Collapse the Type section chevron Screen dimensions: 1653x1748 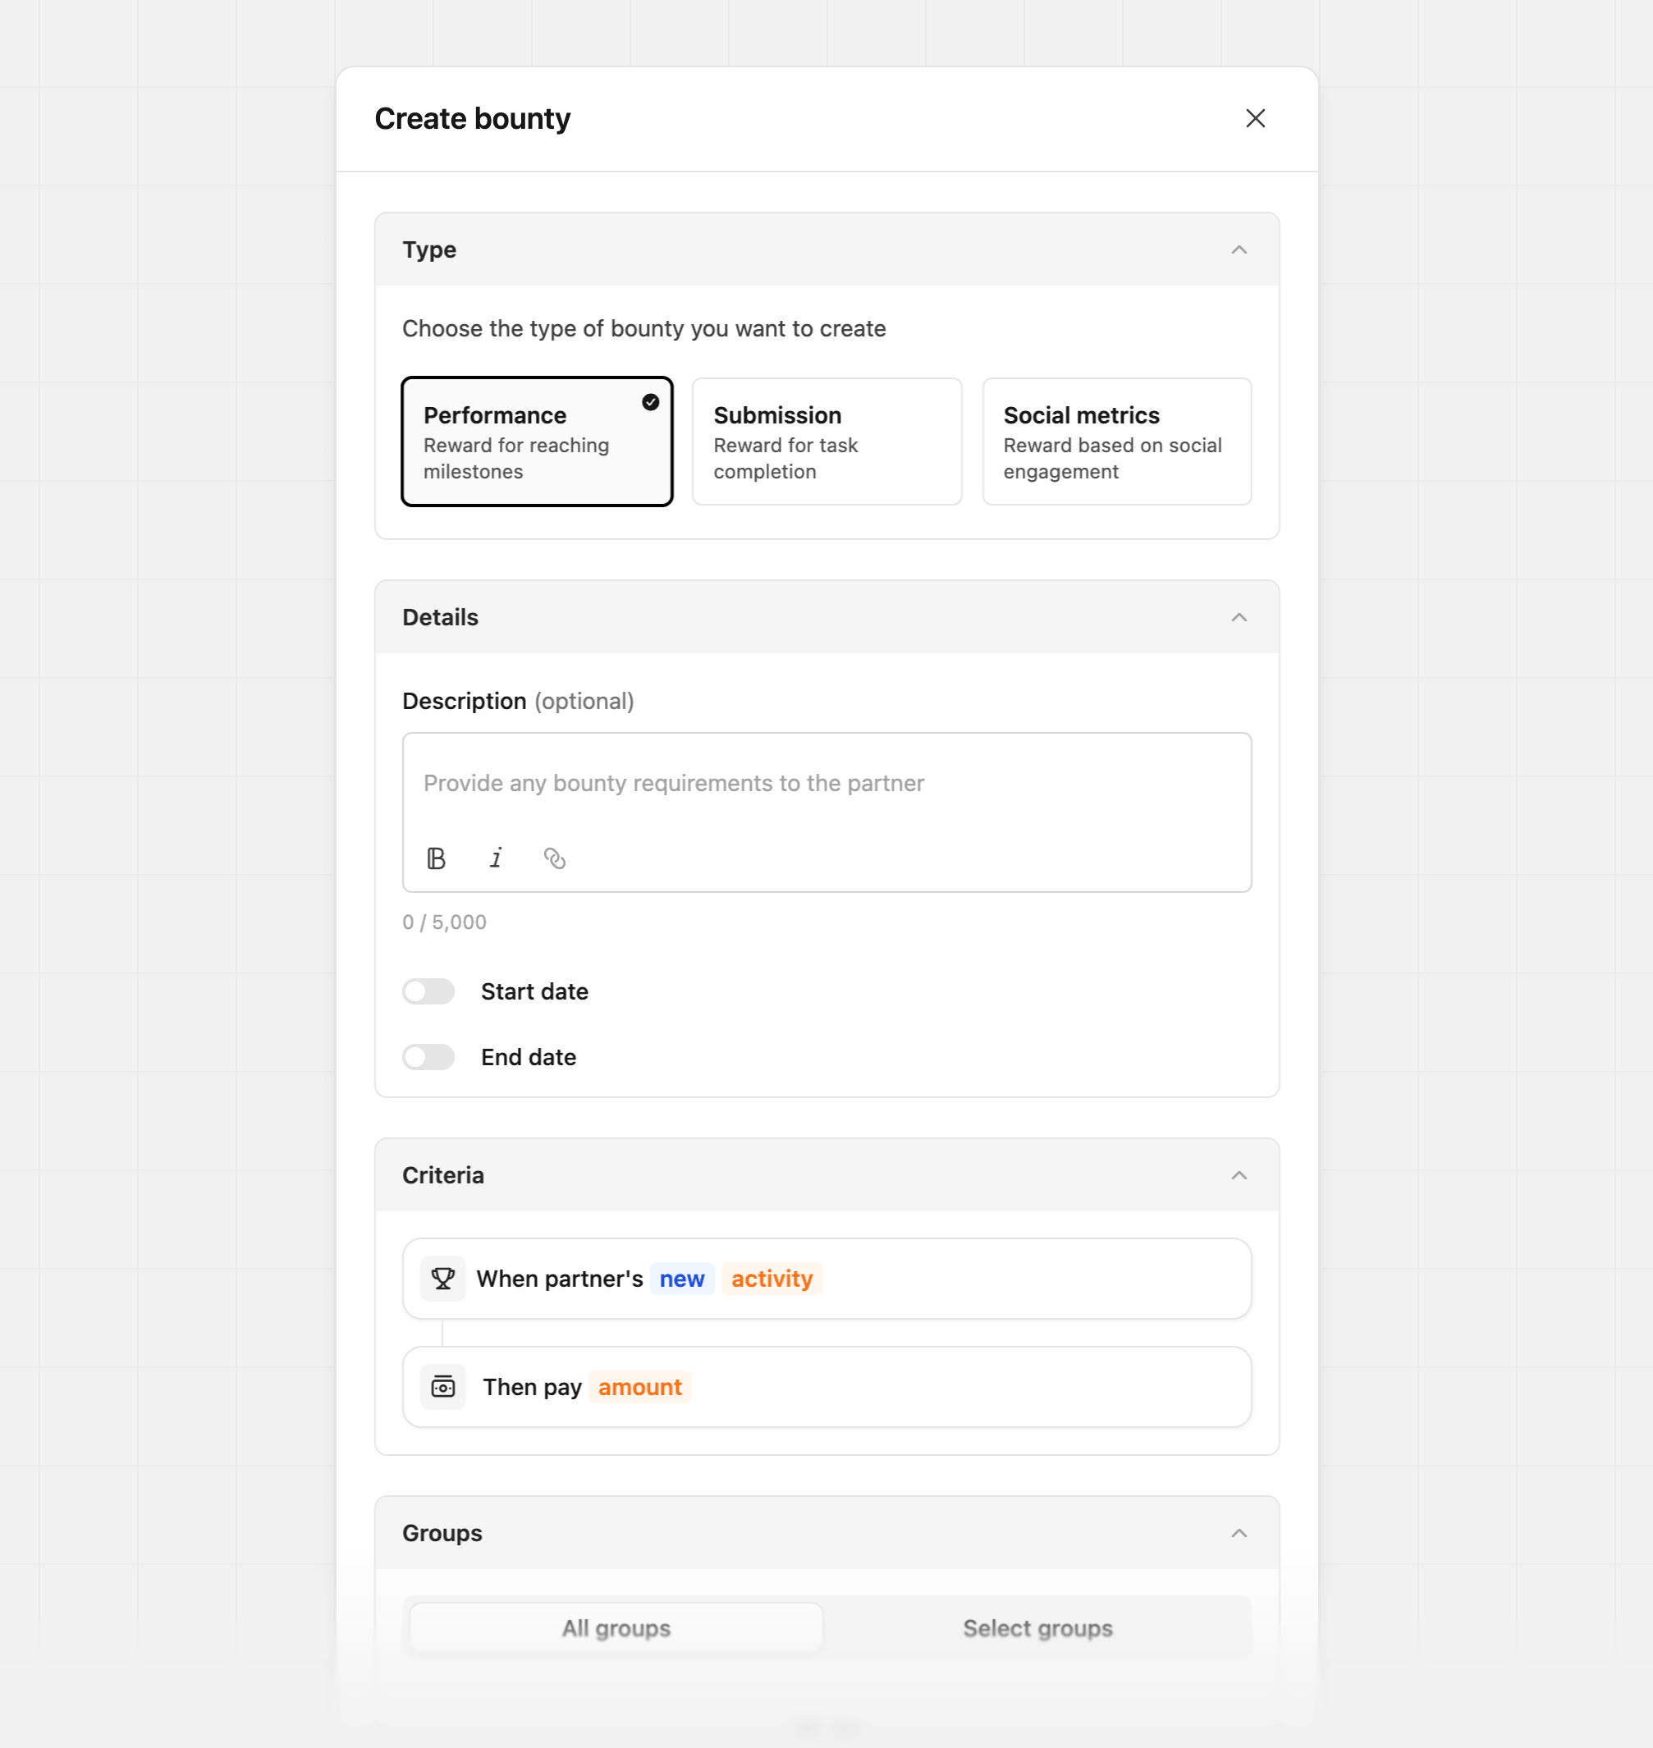[1239, 250]
